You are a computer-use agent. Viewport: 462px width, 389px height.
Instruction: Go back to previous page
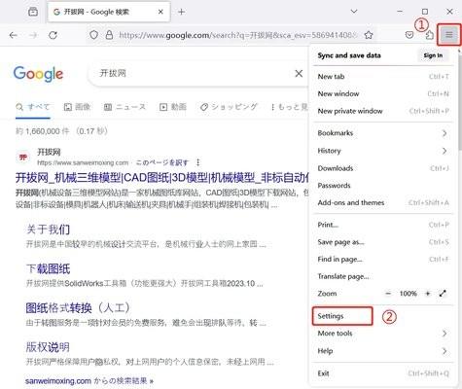[x=14, y=35]
